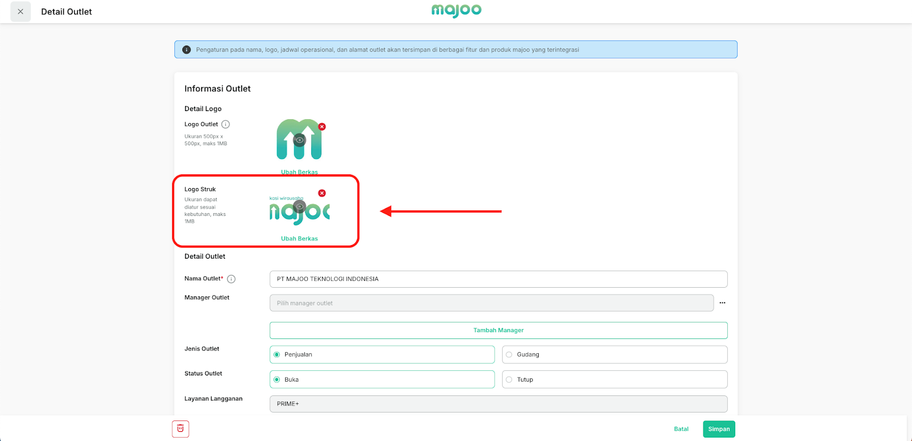Save changes with Simpan button
912x441 pixels.
point(719,429)
